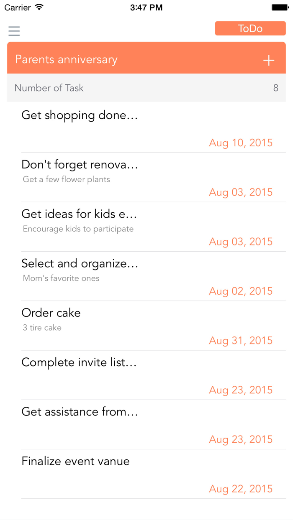Image resolution: width=293 pixels, height=520 pixels.
Task: Click the 3:47 PM clock in status bar
Action: coord(146,7)
